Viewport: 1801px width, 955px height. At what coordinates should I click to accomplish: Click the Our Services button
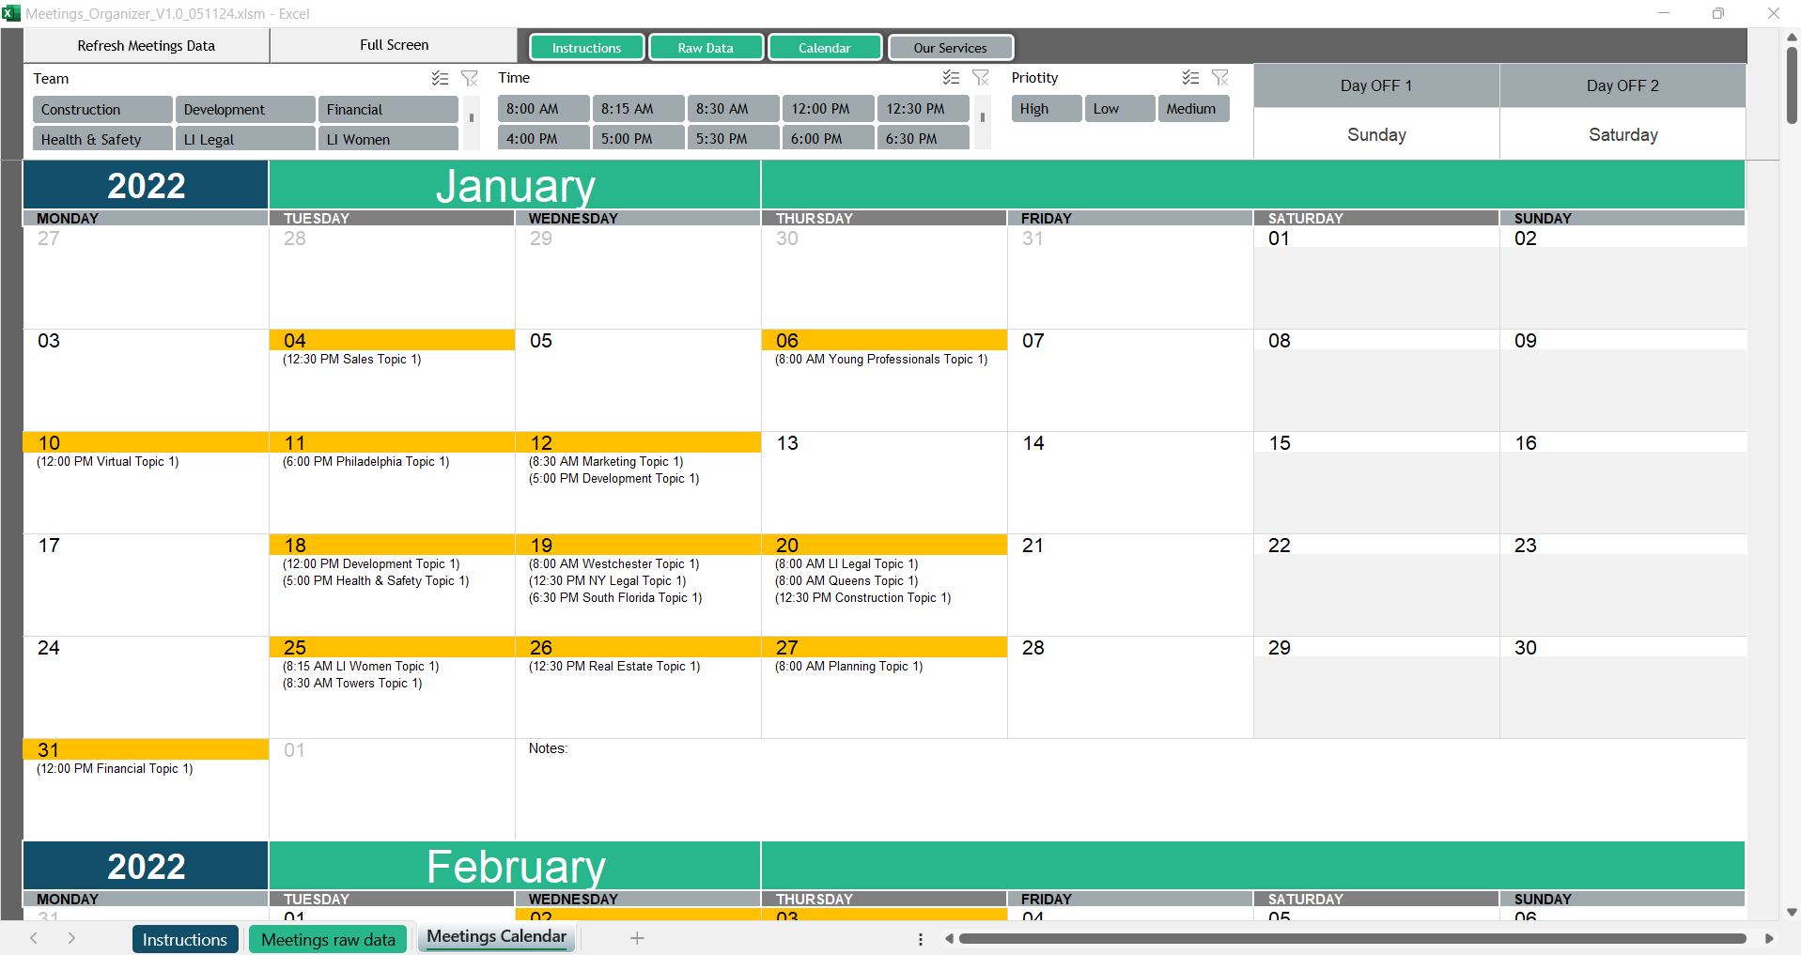[x=950, y=48]
